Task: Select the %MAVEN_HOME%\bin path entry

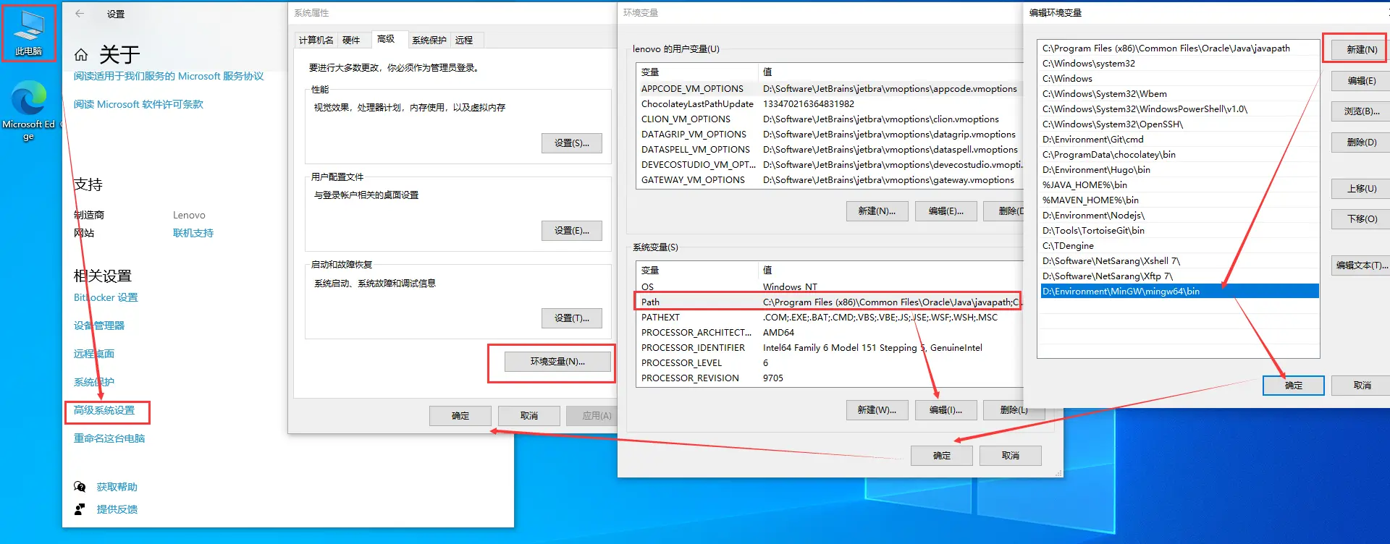Action: point(1179,200)
